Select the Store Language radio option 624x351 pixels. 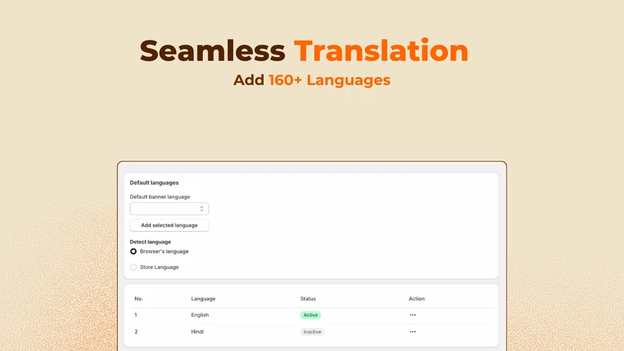133,267
